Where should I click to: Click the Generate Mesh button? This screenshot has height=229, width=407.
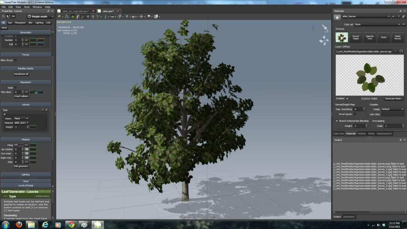393,98
